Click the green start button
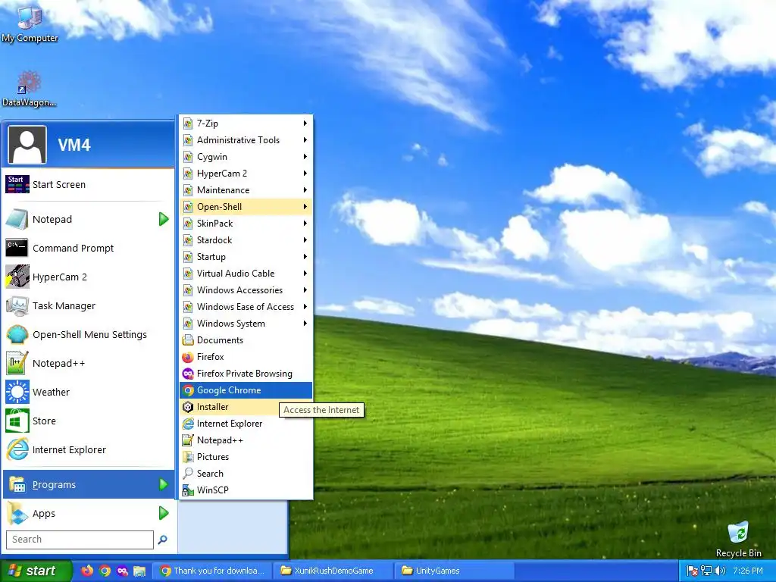 [36, 571]
